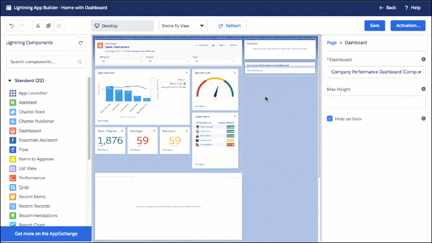This screenshot has height=243, width=432.
Task: Click the Paste clipboard icon
Action: tap(59, 25)
